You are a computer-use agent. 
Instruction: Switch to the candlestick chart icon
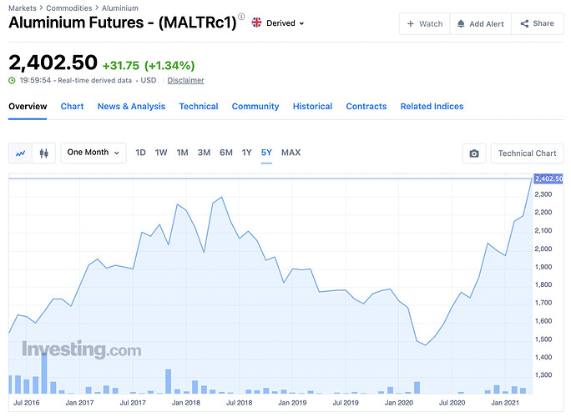click(x=43, y=153)
